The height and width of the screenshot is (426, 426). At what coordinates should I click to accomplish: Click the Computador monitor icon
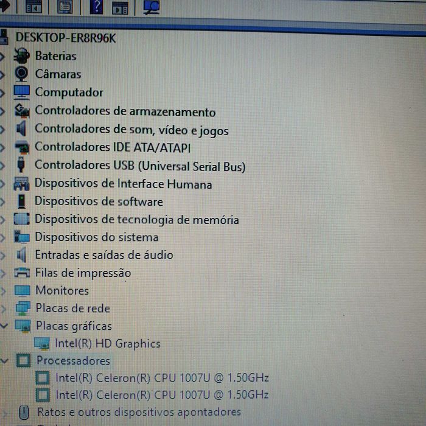[21, 93]
